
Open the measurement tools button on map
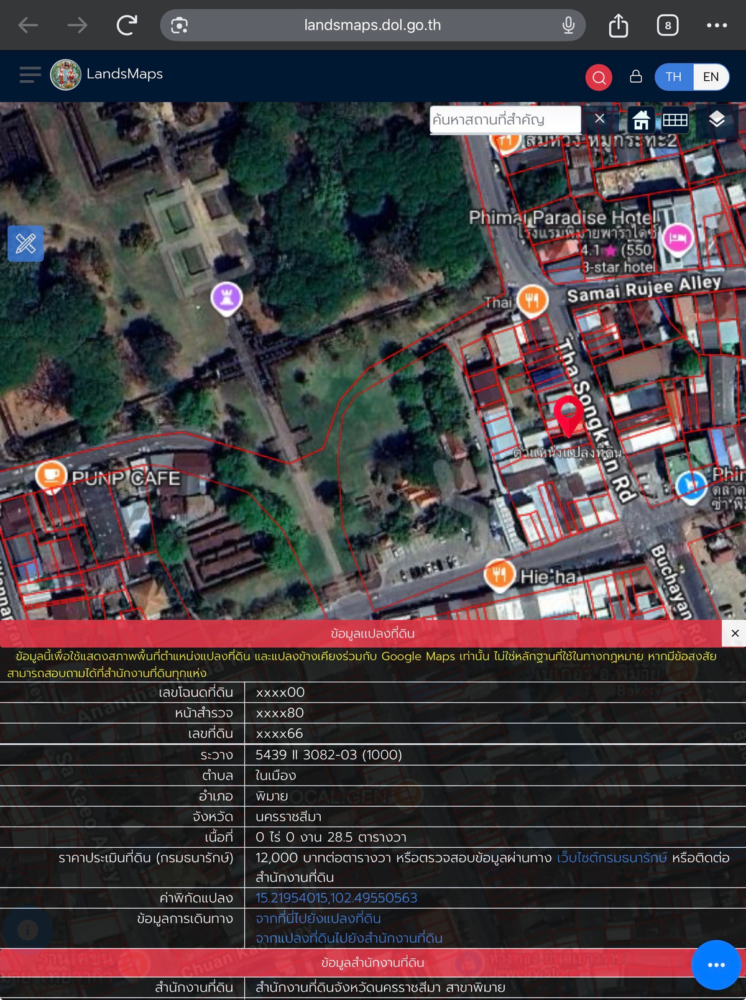click(x=25, y=243)
